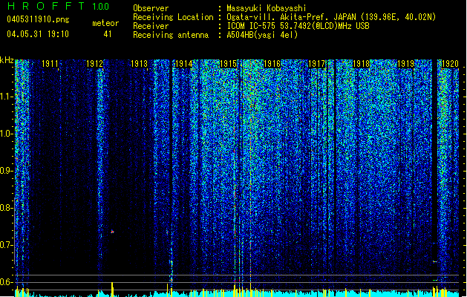
Task: Click the Observer label
Action: (151, 8)
